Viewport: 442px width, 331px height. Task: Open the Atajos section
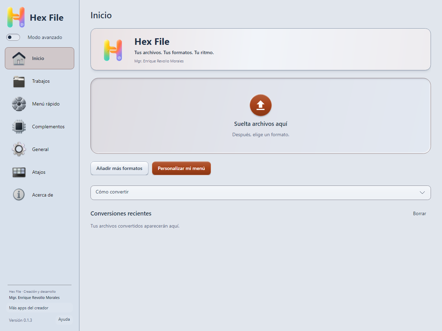pos(40,172)
